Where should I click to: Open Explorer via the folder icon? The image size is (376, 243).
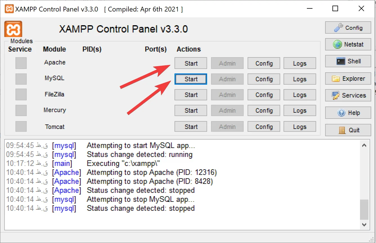coord(348,79)
